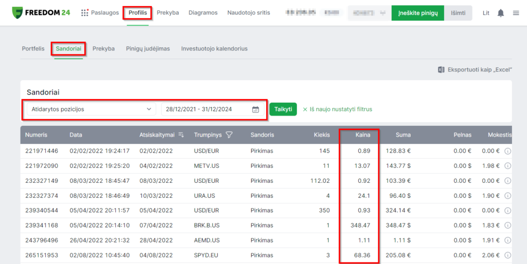Open Diagramos in top navigation
Screen dimensions: 527x264
click(x=203, y=13)
